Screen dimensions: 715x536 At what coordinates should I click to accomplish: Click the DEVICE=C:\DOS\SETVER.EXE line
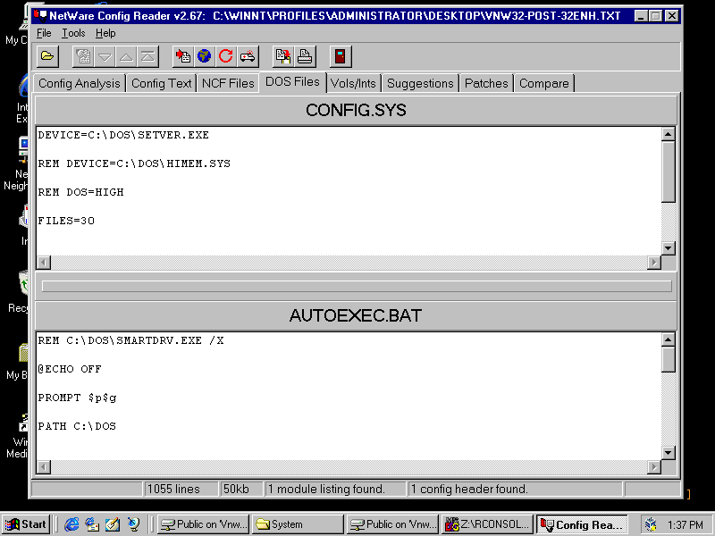pos(123,136)
